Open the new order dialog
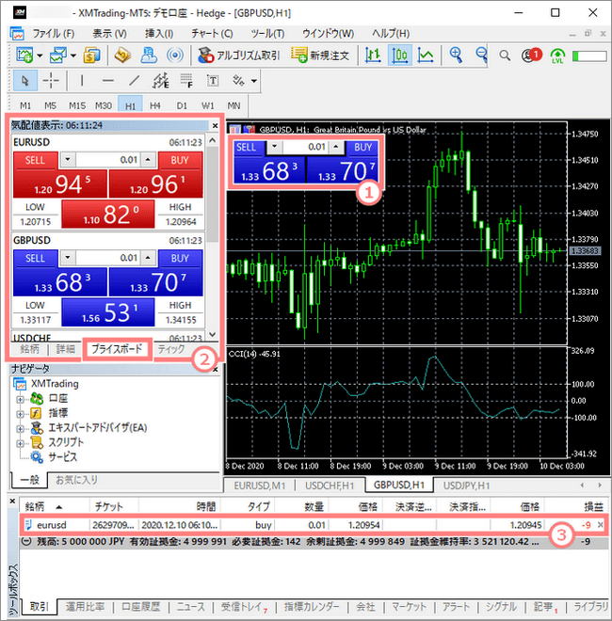 (x=320, y=56)
